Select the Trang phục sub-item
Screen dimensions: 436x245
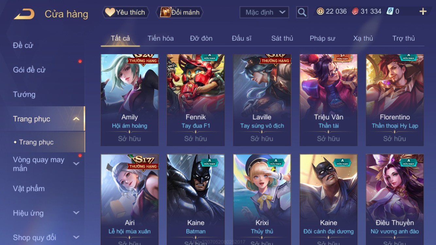(x=36, y=142)
